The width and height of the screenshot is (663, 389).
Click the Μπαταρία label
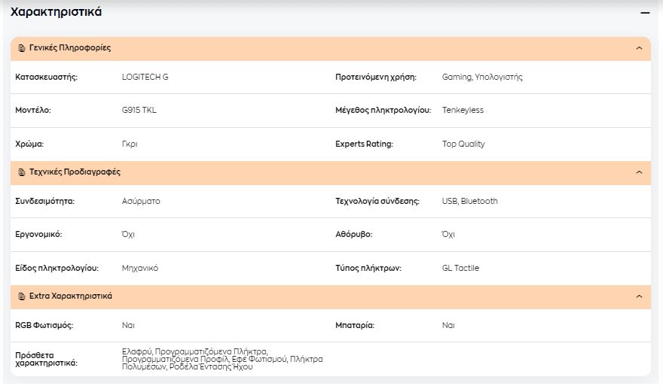355,325
